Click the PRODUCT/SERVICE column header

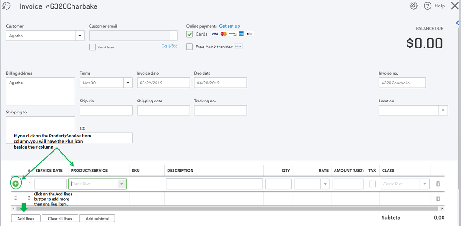point(89,171)
